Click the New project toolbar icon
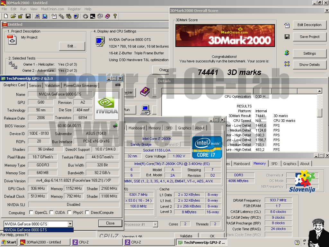Image resolution: width=329 pixels, height=247 pixels. [x=6, y=16]
